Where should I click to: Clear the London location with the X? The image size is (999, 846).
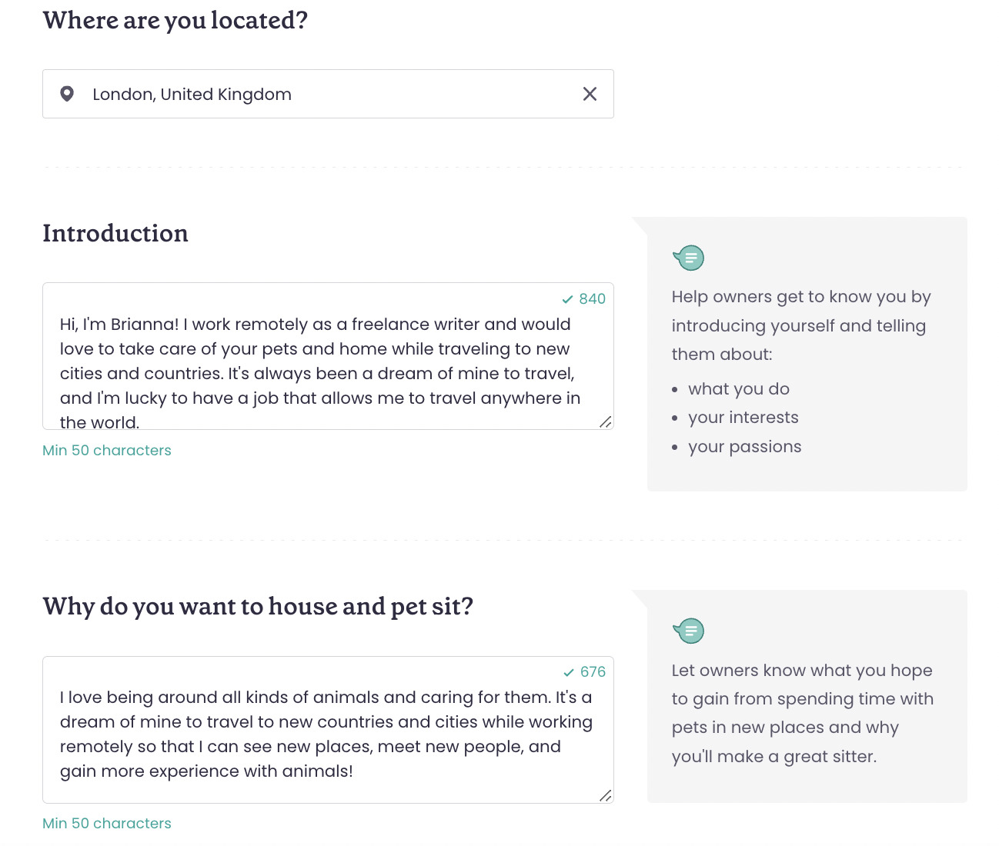coord(590,94)
